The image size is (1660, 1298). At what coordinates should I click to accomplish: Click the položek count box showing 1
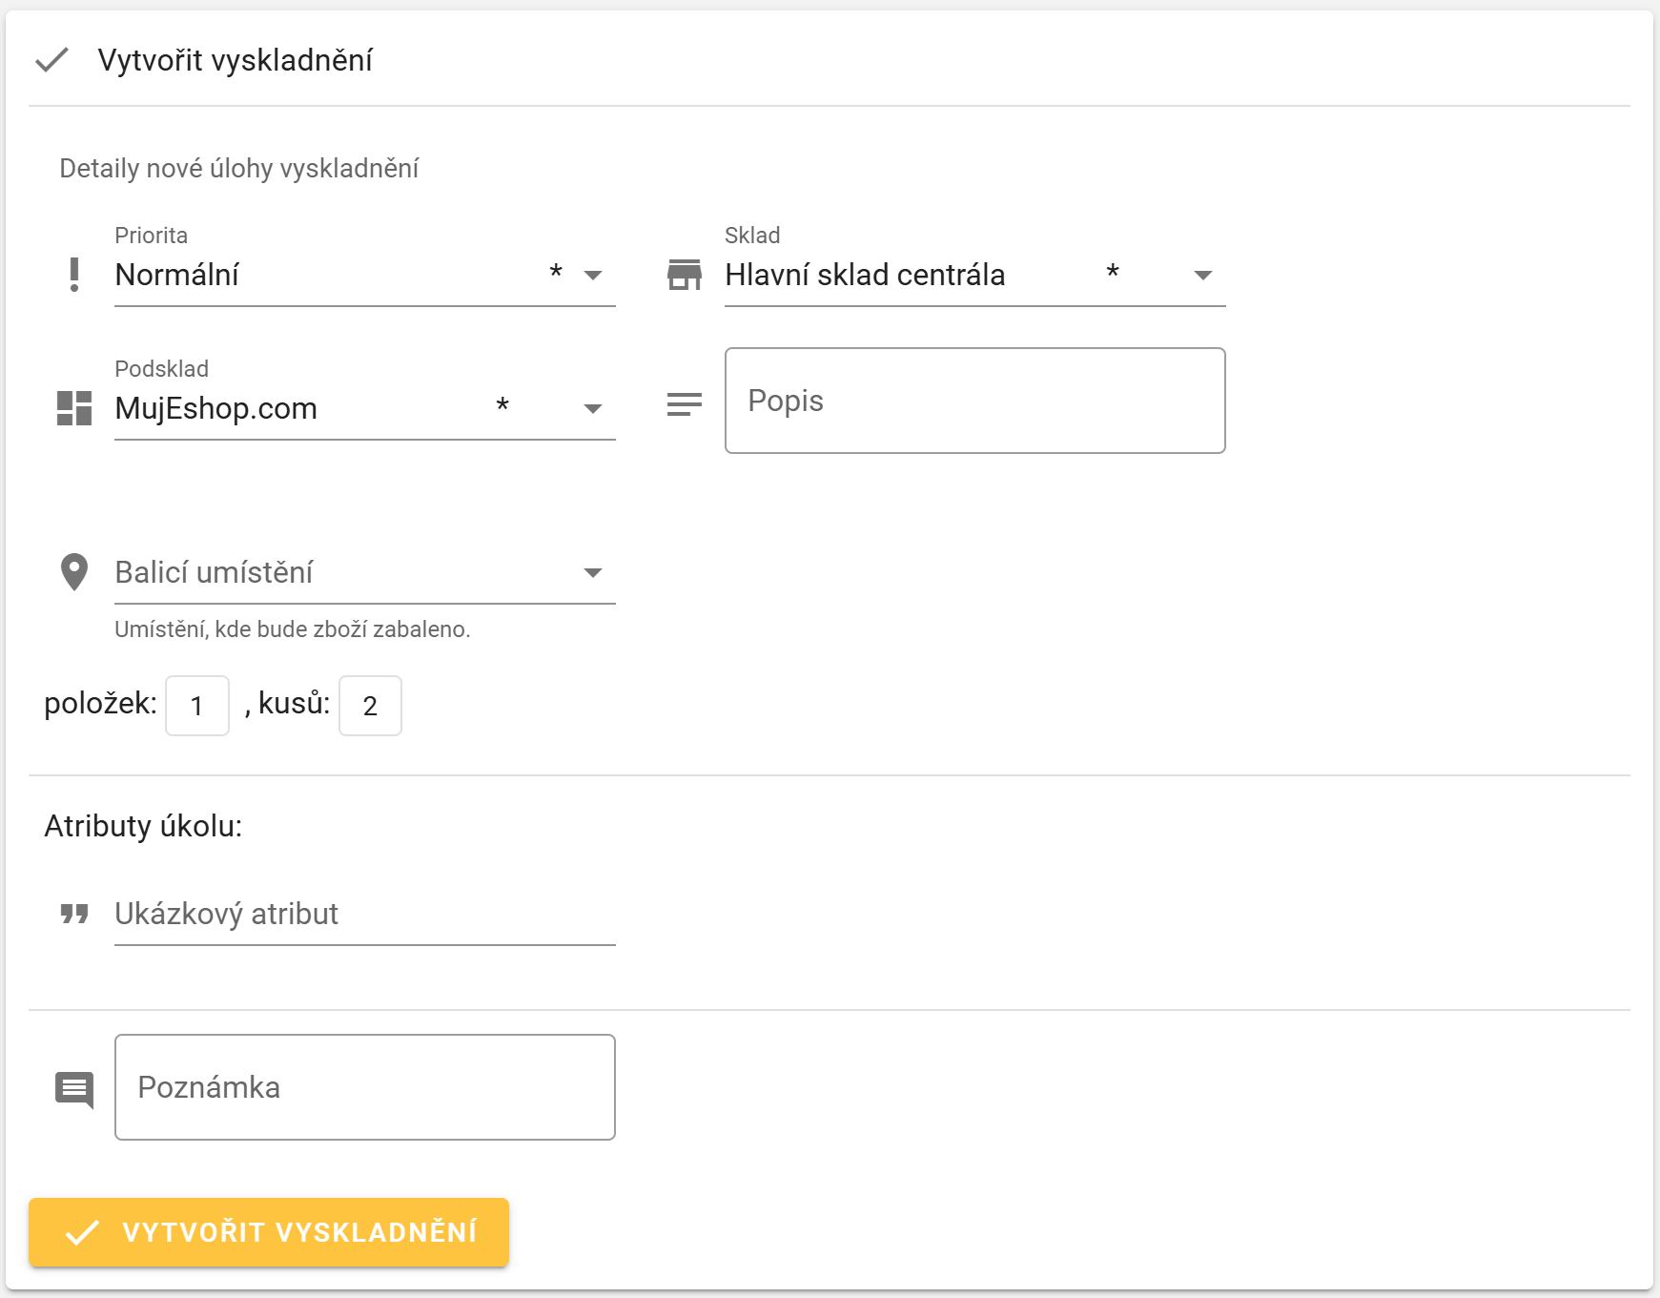(197, 706)
